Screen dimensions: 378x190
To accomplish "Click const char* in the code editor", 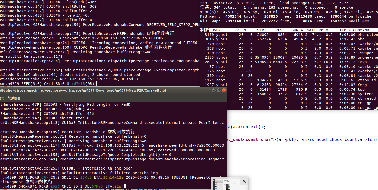I will [x=259, y=139].
